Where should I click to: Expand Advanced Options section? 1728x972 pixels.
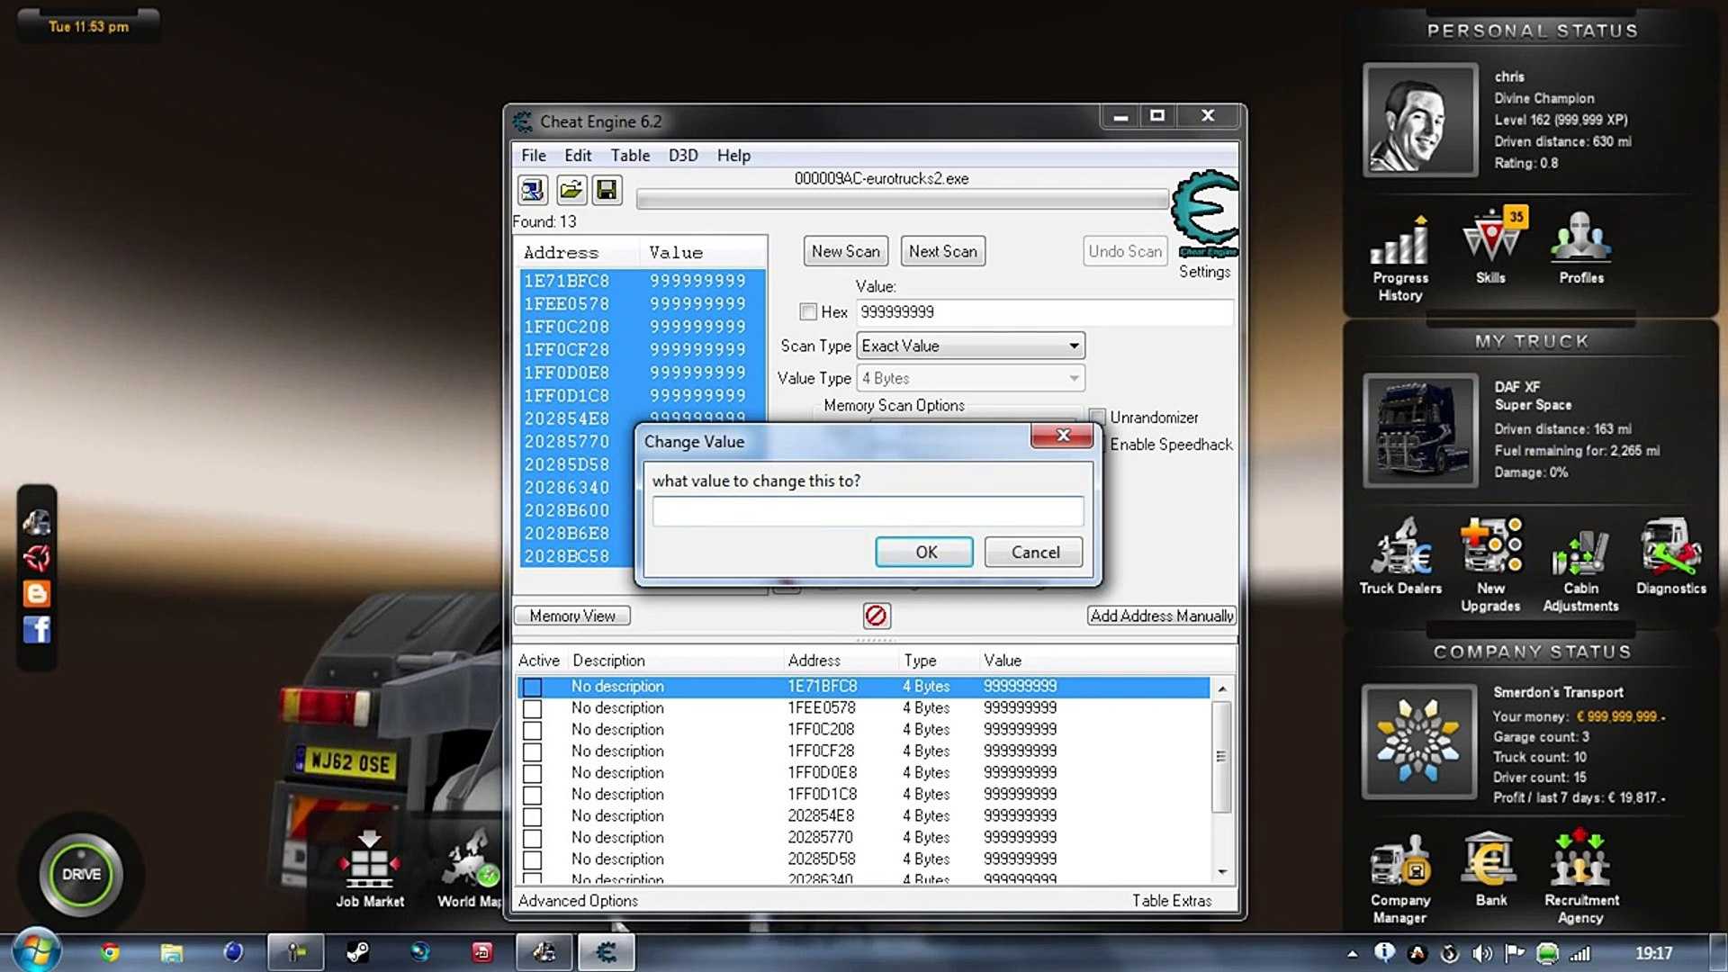[578, 901]
